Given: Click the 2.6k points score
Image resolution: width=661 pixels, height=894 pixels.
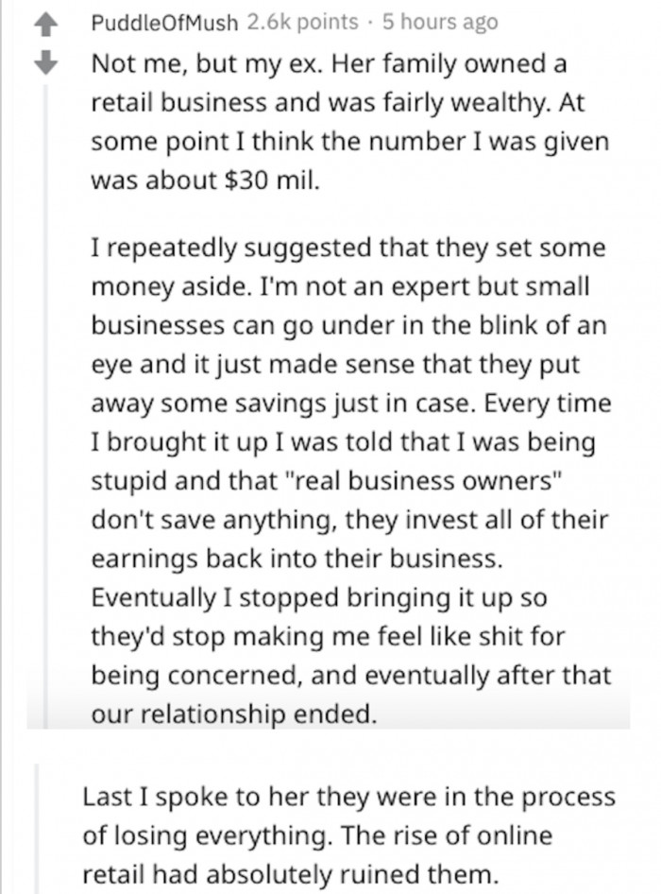Looking at the screenshot, I should [x=303, y=22].
